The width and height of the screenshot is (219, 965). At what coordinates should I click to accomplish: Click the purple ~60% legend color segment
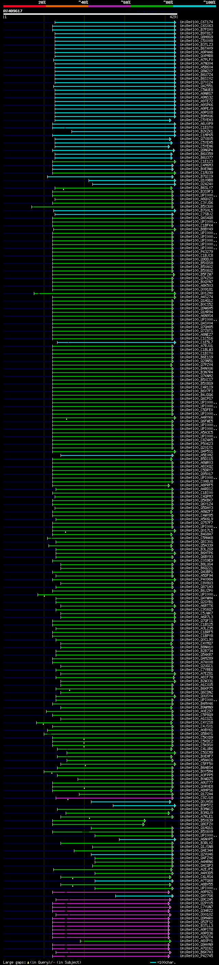[x=109, y=6]
